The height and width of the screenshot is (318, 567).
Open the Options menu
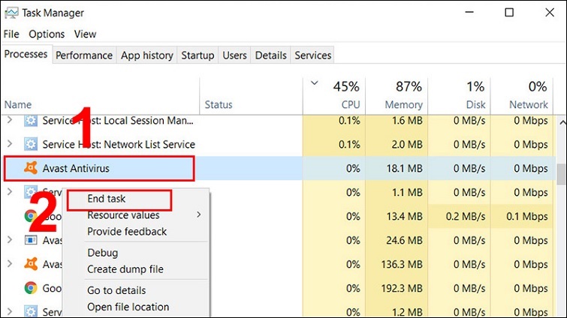tap(47, 34)
